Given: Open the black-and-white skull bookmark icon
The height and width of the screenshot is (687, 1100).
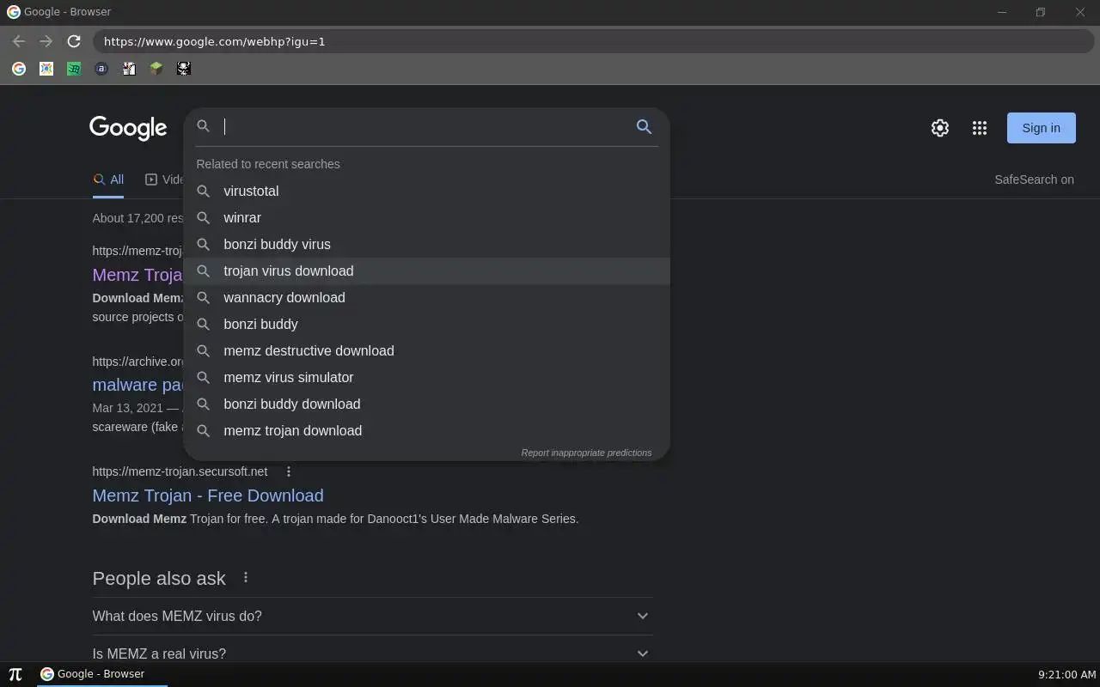Looking at the screenshot, I should tap(184, 69).
